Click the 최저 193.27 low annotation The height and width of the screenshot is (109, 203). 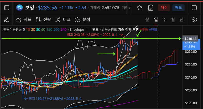[53, 99]
